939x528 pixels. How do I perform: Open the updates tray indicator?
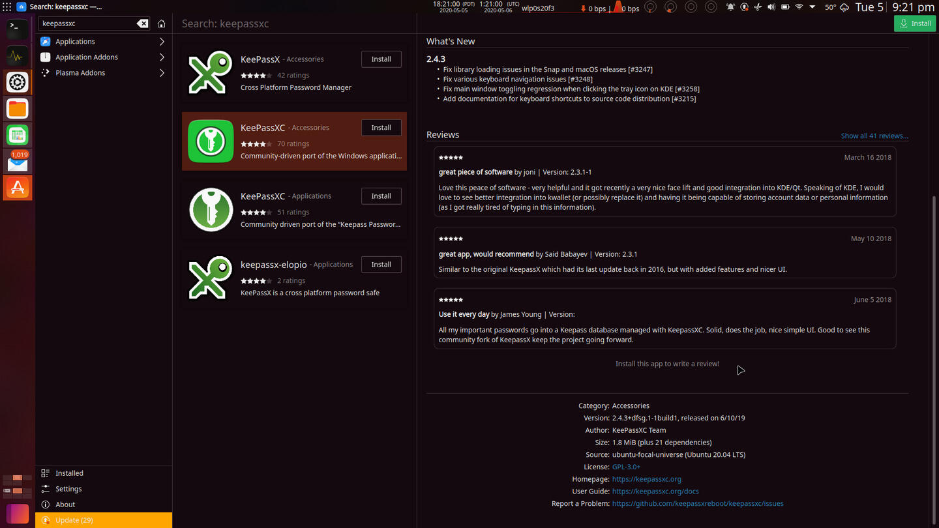744,7
